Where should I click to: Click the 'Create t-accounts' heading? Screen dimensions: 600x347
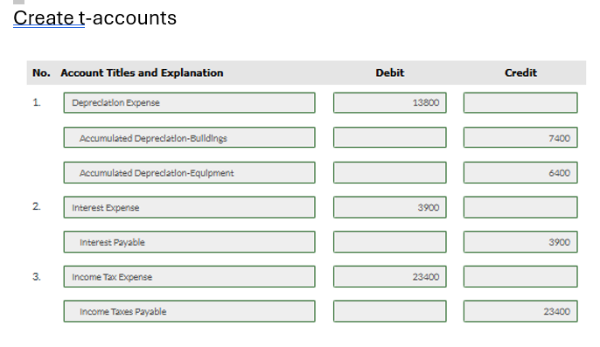(x=94, y=18)
